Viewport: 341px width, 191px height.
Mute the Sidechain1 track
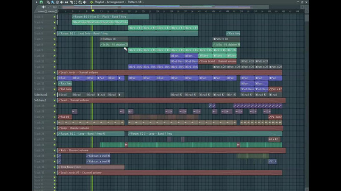(54, 94)
